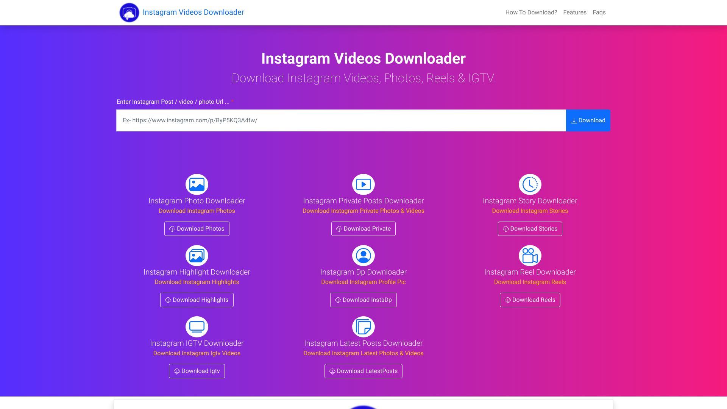Screen dimensions: 727x409
Task: Click the Latest Posts stacked pages icon
Action: (363, 327)
